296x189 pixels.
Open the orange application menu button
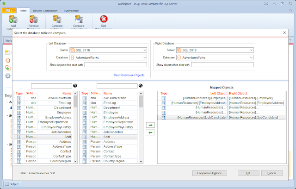tap(9, 11)
